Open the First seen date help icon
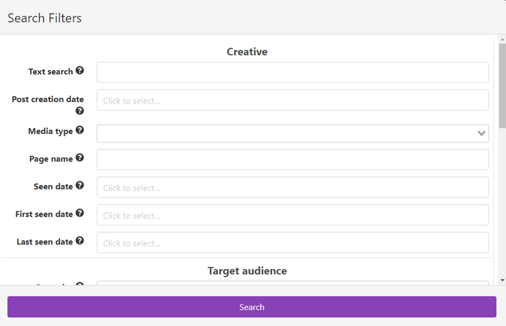 80,213
